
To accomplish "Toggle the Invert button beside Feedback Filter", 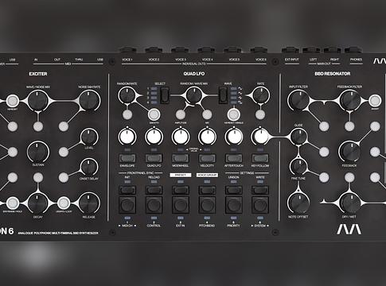I will (374, 100).
